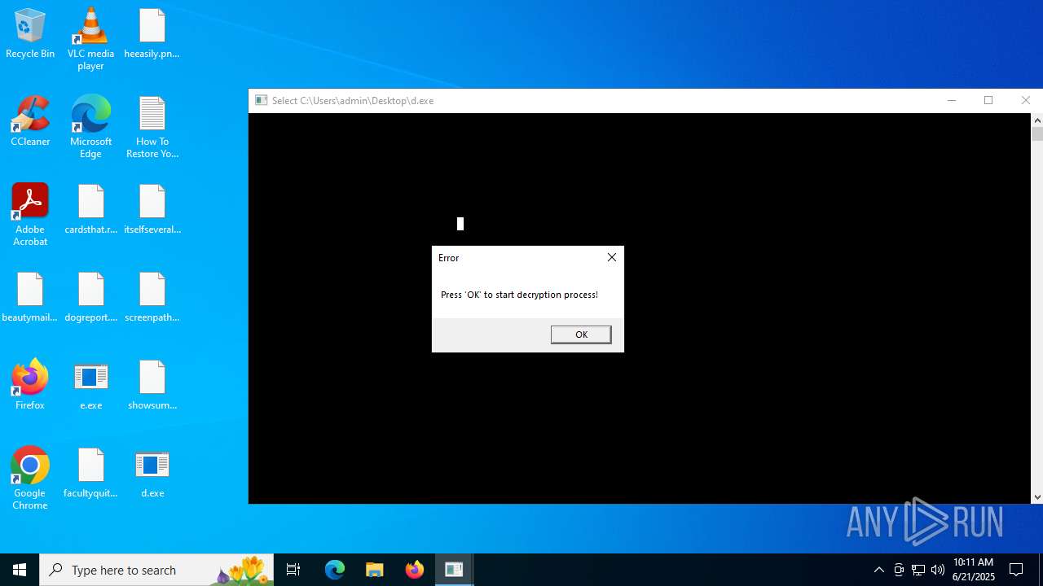Select the Firefox desktop shortcut
1043x586 pixels.
pos(30,385)
